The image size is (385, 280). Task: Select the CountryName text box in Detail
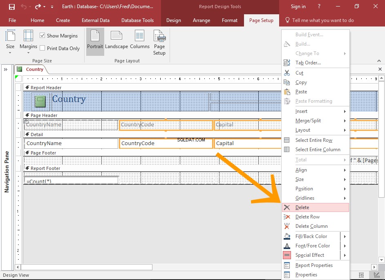(71, 143)
